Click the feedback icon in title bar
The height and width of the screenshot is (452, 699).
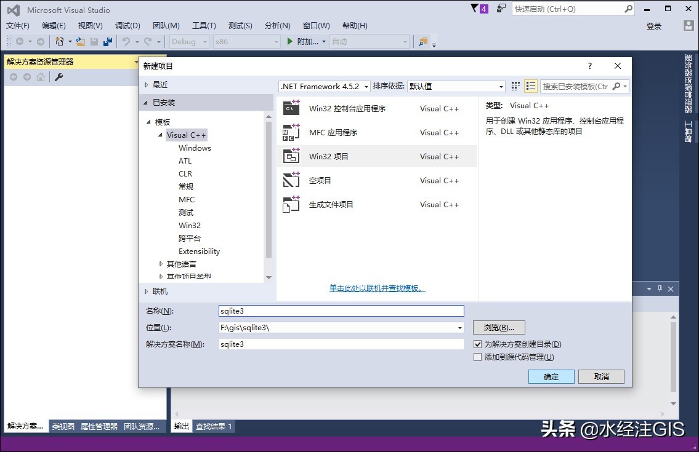point(501,9)
